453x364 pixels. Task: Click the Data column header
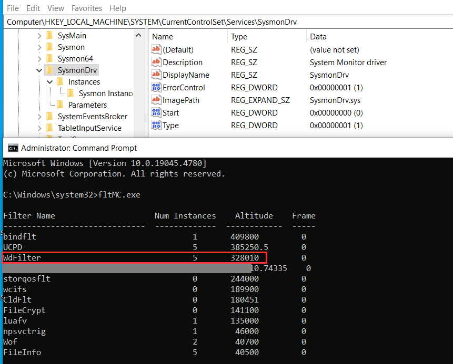point(318,37)
